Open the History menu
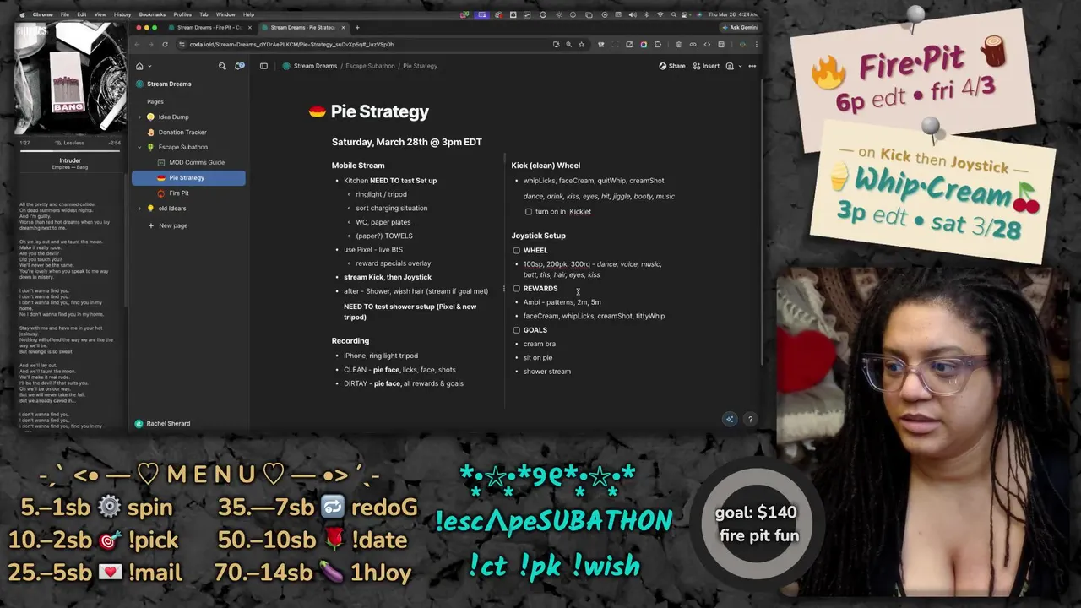 122,14
